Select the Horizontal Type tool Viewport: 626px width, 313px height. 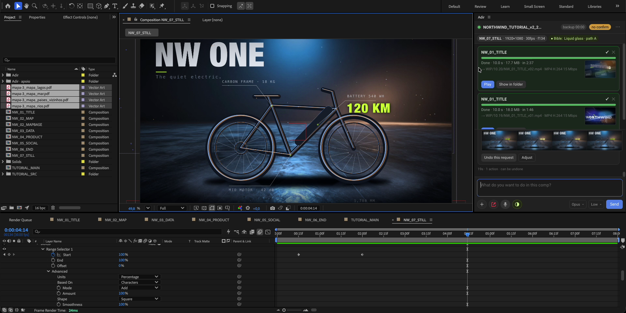[x=115, y=6]
